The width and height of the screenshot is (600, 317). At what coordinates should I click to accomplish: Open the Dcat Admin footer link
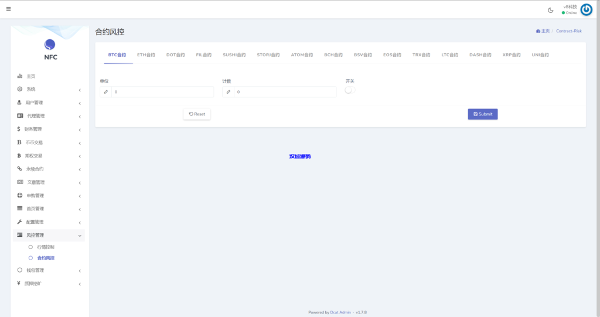[x=340, y=312]
